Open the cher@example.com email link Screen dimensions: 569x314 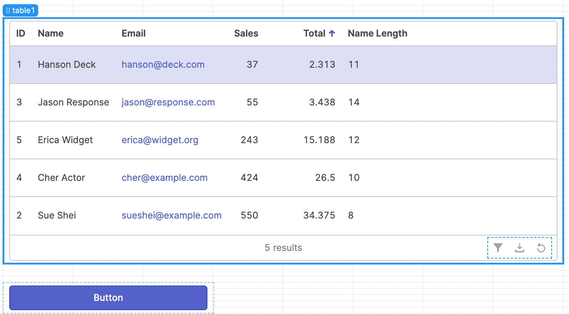point(165,178)
